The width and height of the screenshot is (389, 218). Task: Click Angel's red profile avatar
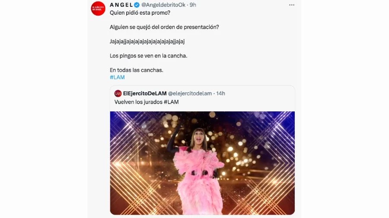coord(98,9)
